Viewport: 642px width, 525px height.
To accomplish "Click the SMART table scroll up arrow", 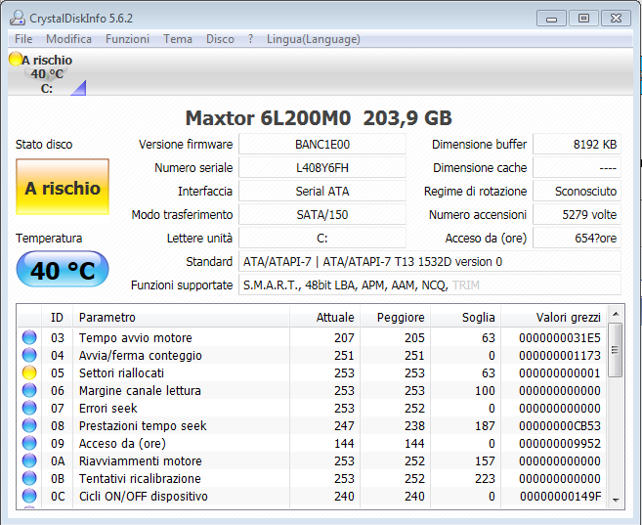I will pos(616,314).
